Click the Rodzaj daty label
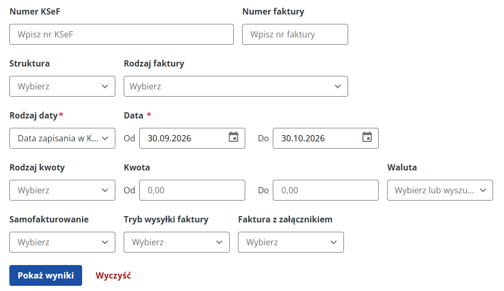The image size is (504, 291). [34, 115]
